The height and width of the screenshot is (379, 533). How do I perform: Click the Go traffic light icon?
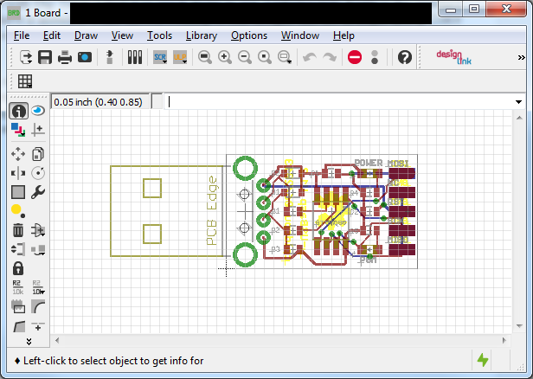tap(375, 57)
